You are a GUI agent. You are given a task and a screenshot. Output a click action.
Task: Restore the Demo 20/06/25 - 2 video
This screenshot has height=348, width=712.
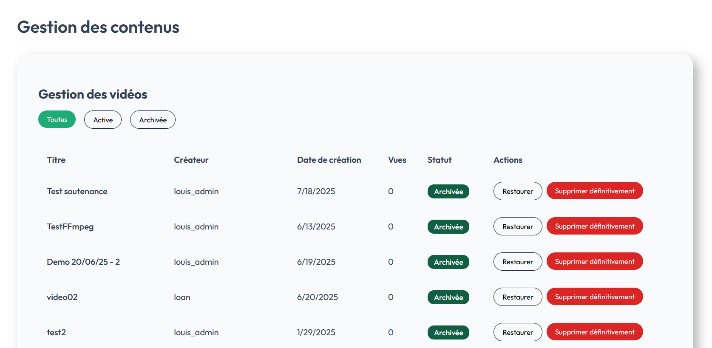518,262
